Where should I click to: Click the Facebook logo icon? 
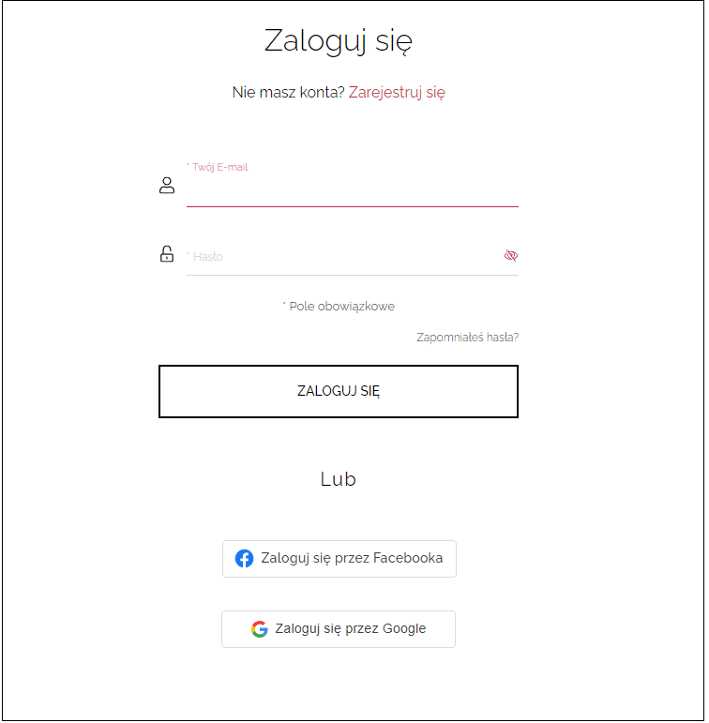[x=245, y=558]
